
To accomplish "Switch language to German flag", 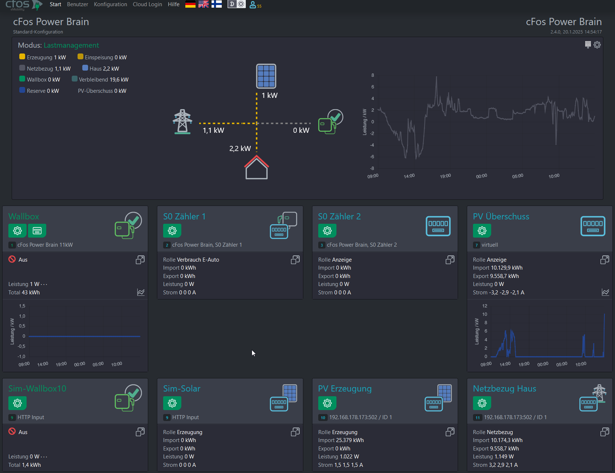I will coord(190,4).
